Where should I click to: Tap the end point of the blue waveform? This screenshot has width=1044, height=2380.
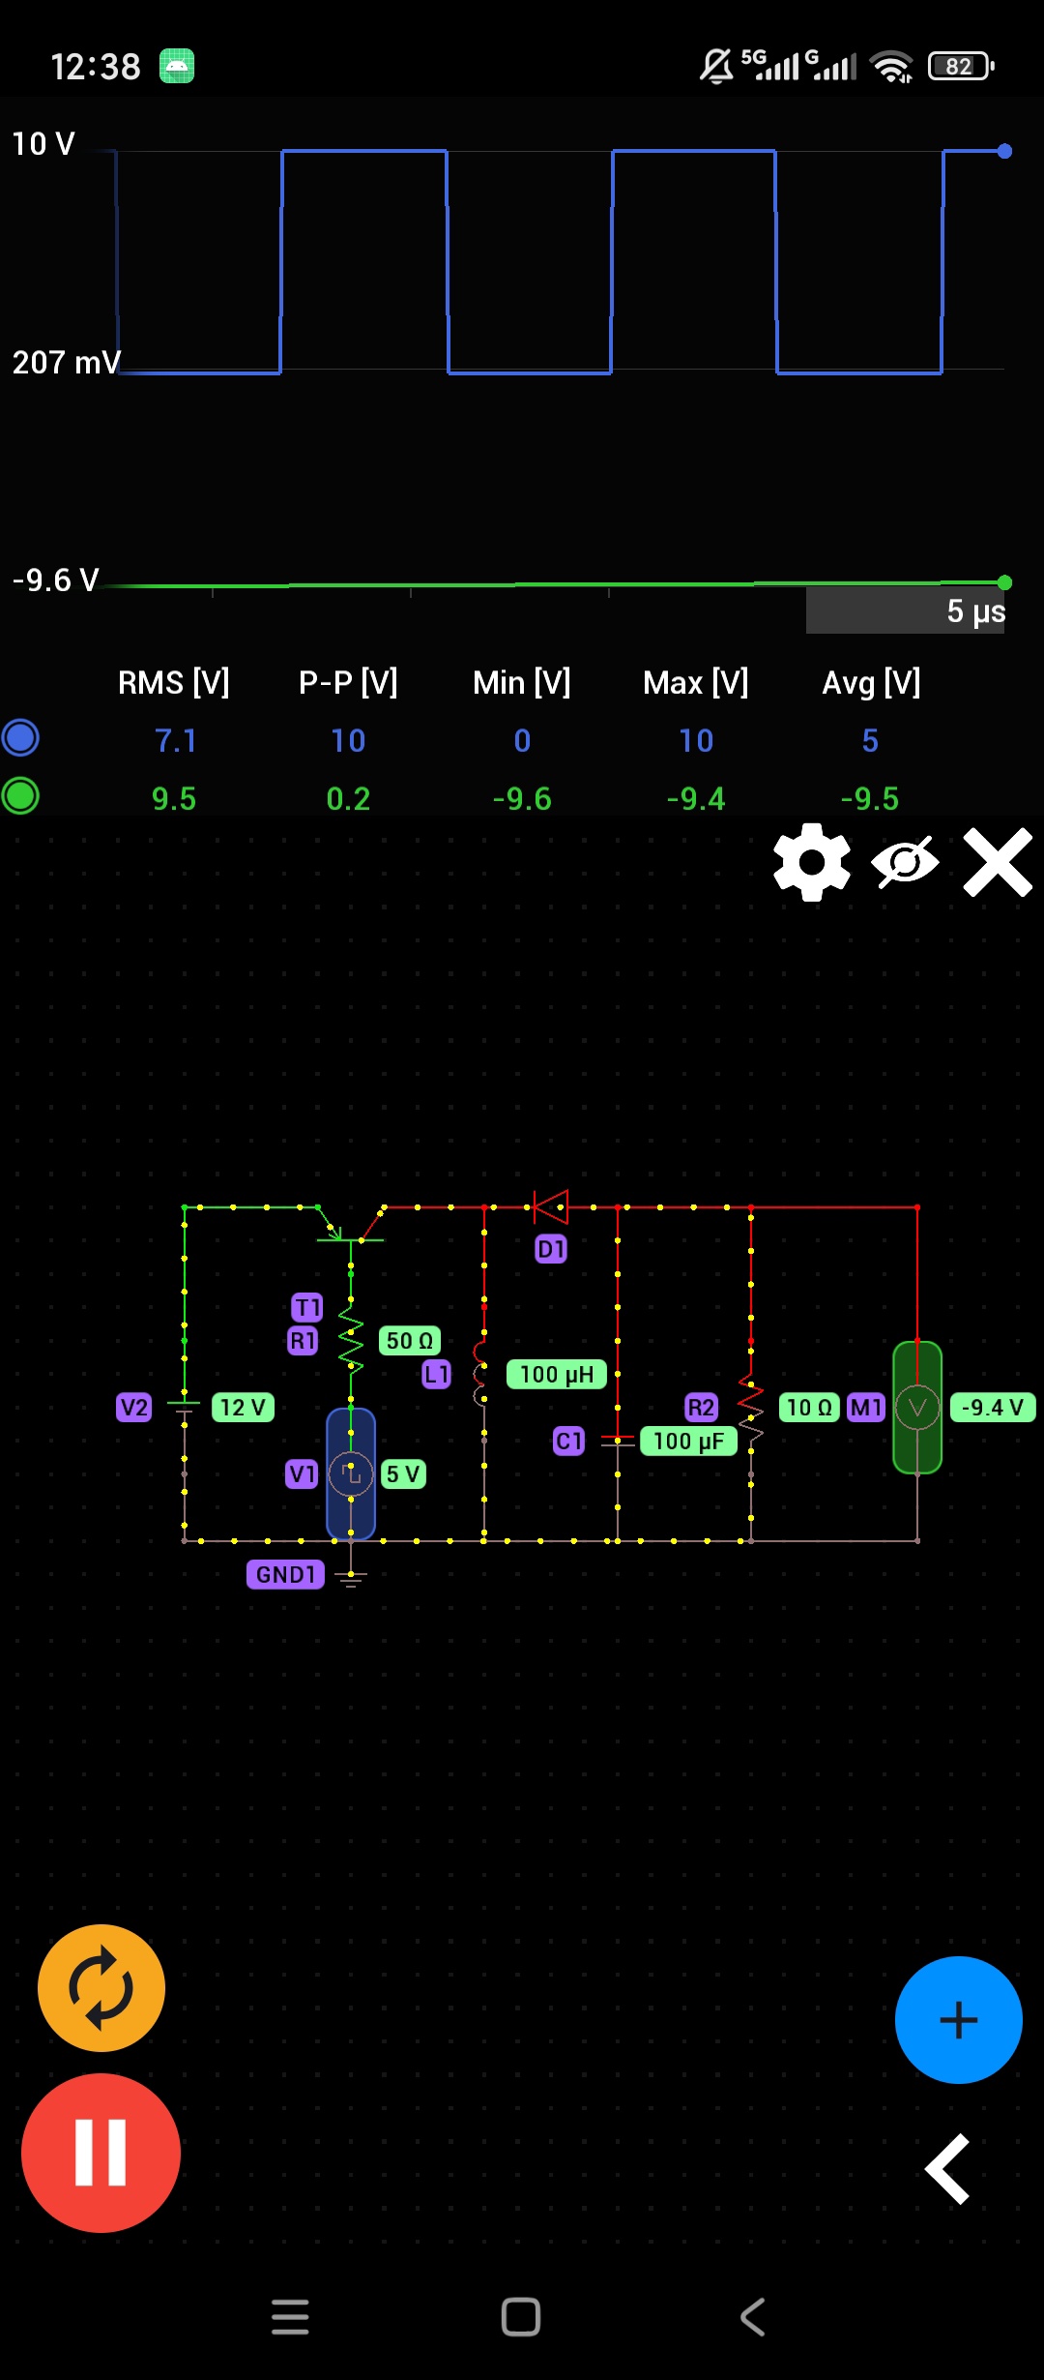coord(1004,151)
